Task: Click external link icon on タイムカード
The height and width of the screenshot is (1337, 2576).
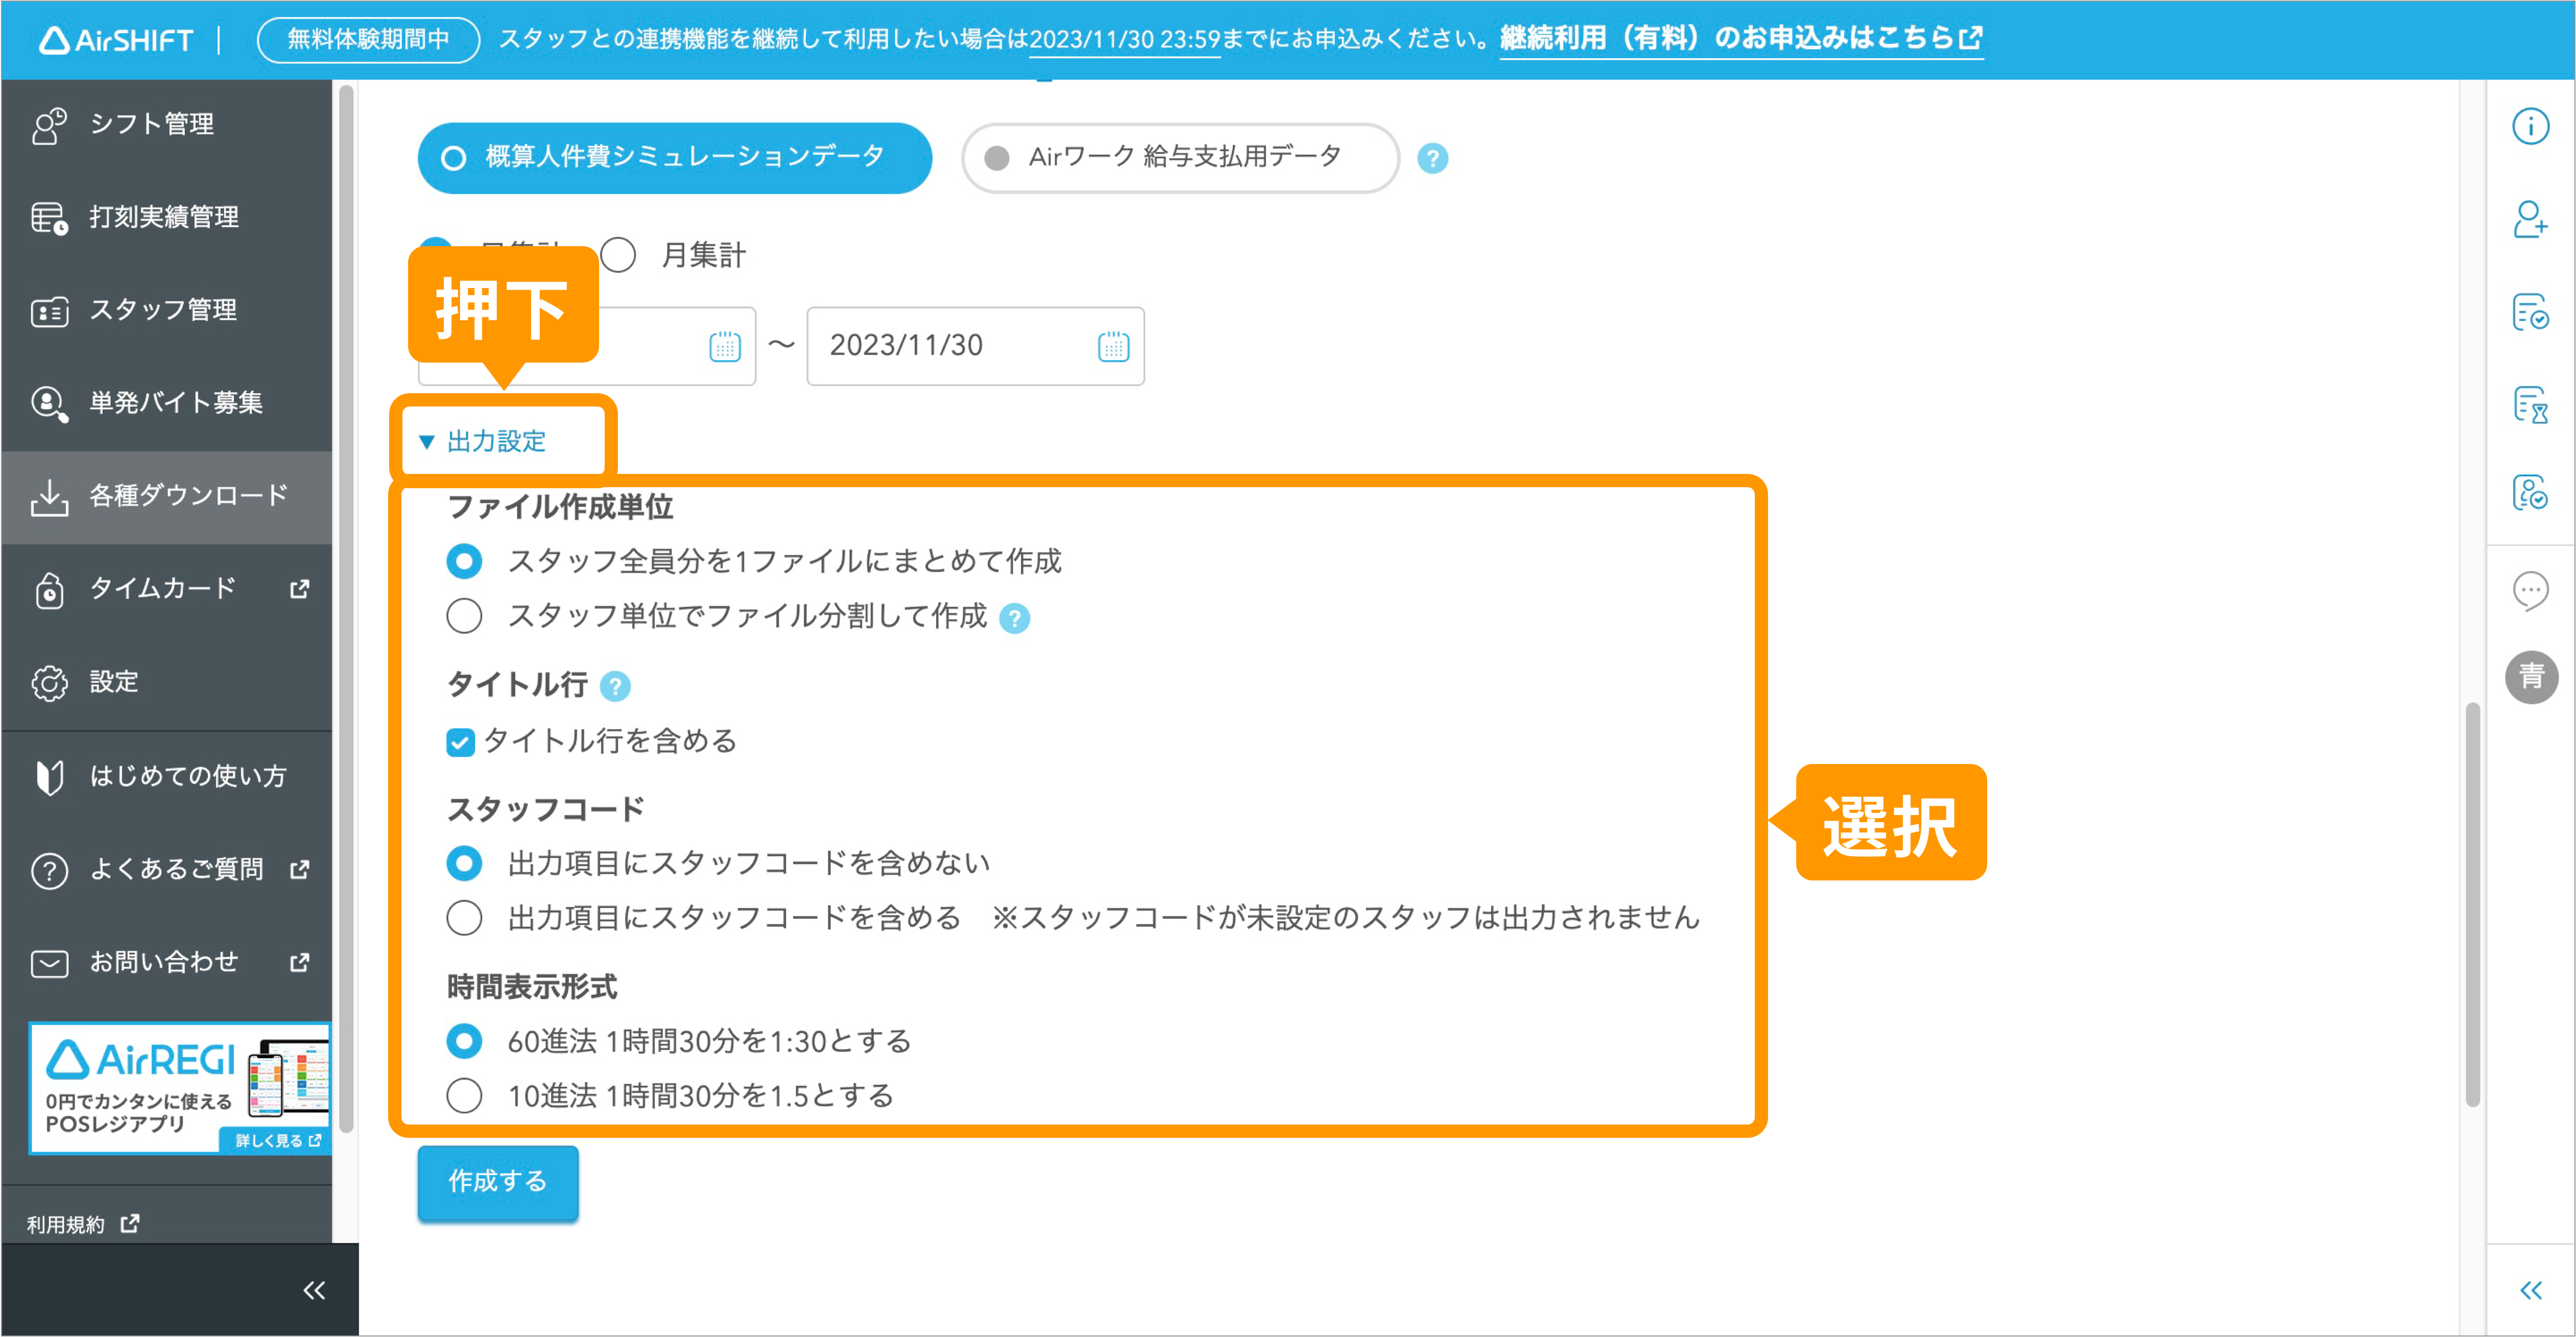Action: pos(299,589)
